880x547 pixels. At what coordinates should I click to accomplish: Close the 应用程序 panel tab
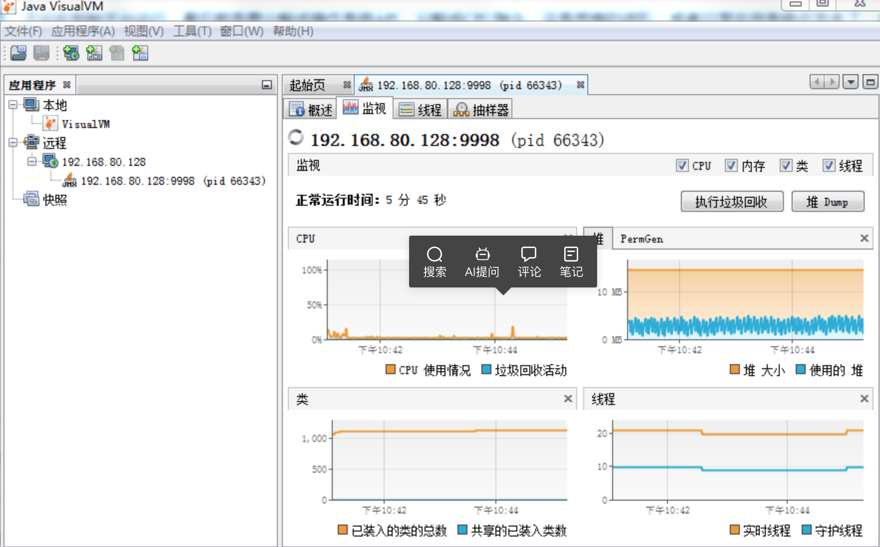tap(67, 85)
